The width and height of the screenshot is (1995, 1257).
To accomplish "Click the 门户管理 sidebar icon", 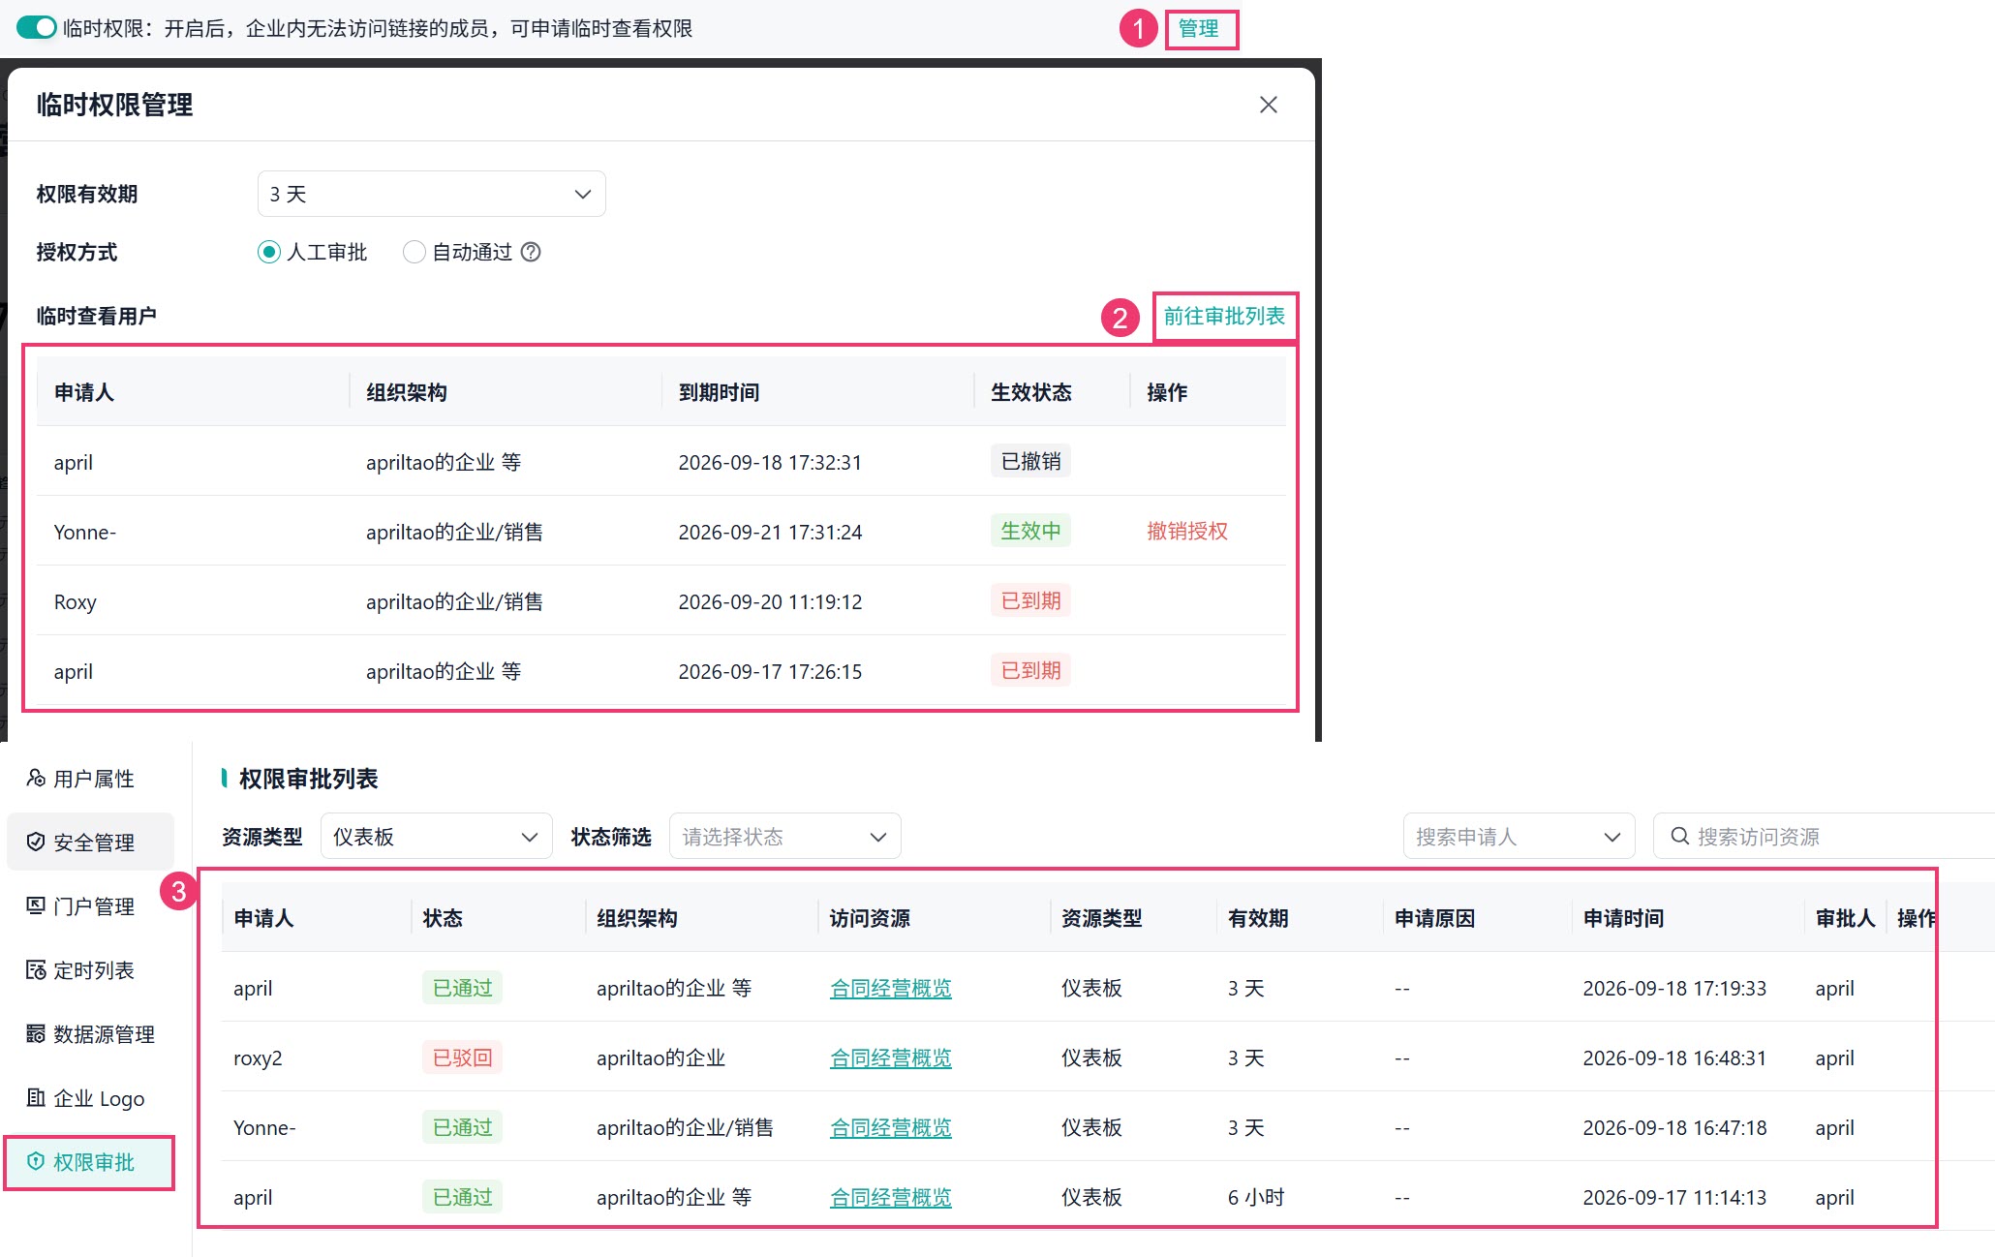I will (x=36, y=905).
